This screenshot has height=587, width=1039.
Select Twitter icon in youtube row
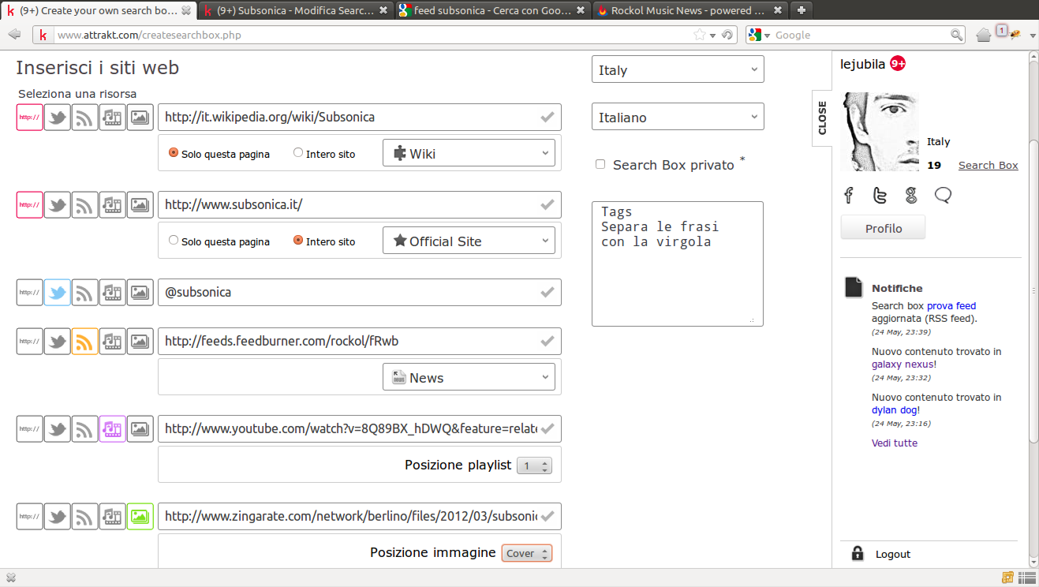point(58,429)
